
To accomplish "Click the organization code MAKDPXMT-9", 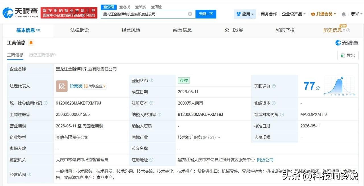I will click(x=313, y=115).
